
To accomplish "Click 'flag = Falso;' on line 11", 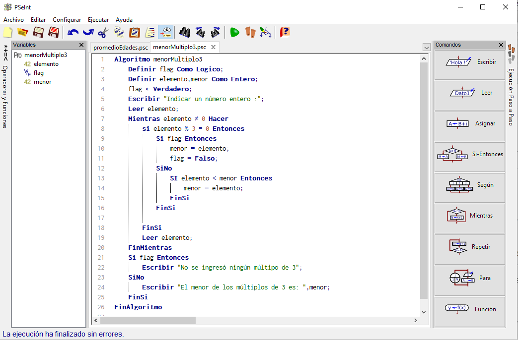I will (194, 159).
